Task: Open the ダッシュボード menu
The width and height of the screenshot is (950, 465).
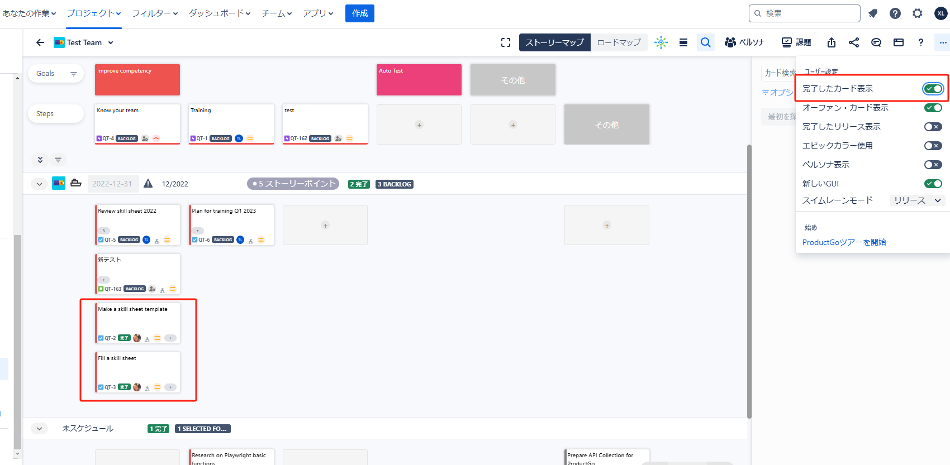Action: point(219,13)
